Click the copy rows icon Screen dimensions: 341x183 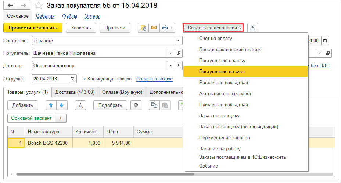point(154,105)
